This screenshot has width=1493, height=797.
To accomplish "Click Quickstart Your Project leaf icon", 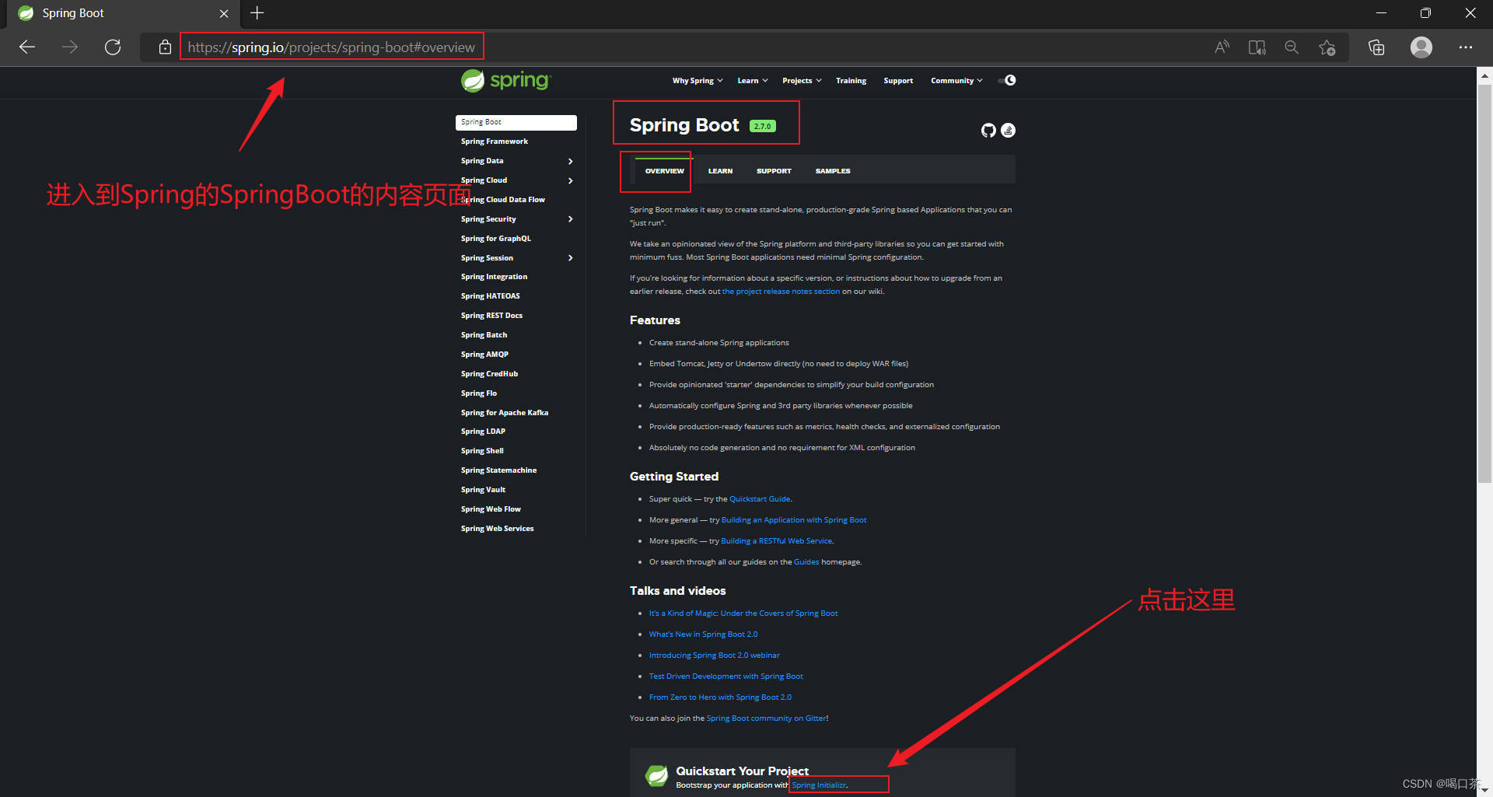I will click(656, 775).
